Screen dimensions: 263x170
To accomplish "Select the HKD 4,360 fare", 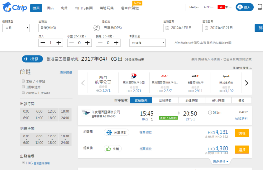I will [242, 150].
